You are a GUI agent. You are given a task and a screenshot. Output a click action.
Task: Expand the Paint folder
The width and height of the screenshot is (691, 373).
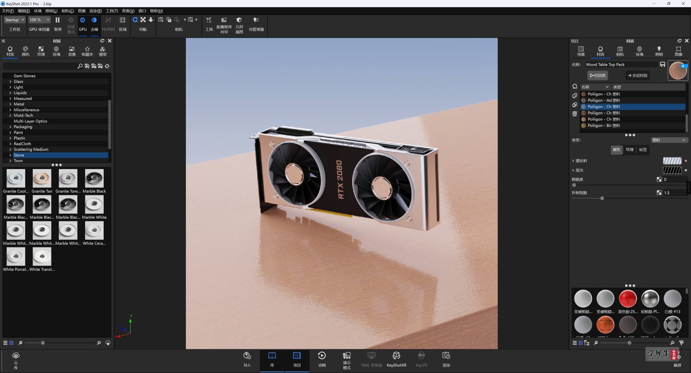10,132
